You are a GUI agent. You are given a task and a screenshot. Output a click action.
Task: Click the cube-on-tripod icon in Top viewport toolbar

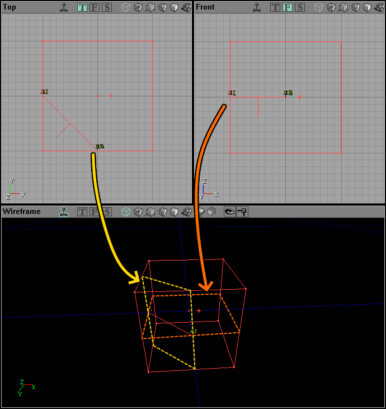pos(150,7)
